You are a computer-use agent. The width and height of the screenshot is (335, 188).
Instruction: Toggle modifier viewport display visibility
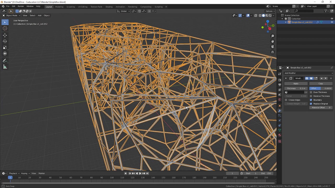[311, 78]
